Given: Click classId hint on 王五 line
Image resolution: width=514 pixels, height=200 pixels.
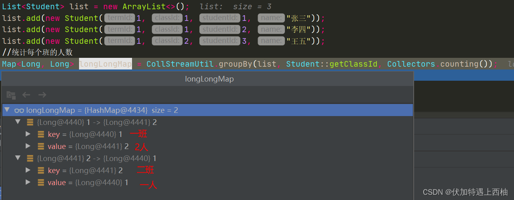Looking at the screenshot, I should 167,41.
